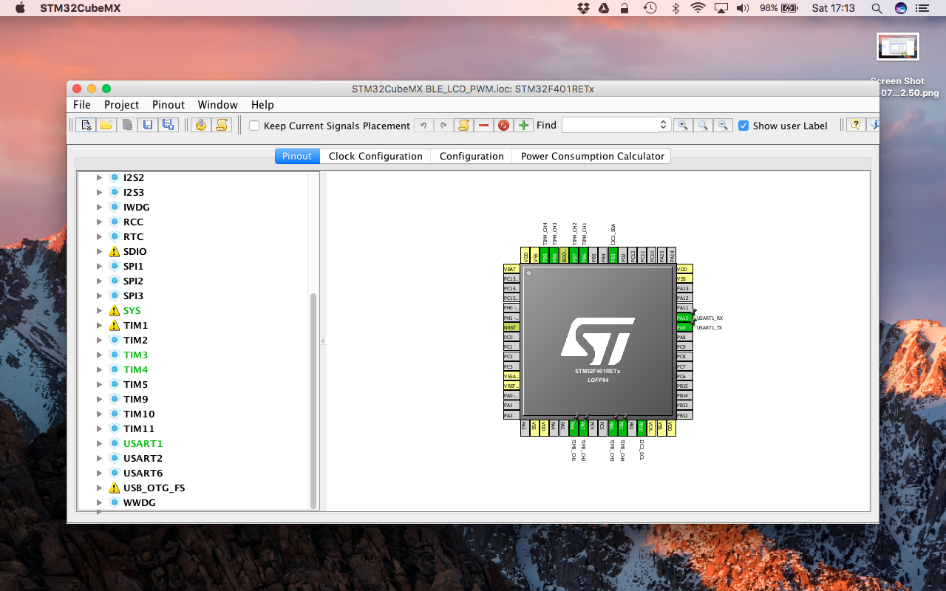The height and width of the screenshot is (591, 946).
Task: Click the Help question mark toolbar icon
Action: pos(855,125)
